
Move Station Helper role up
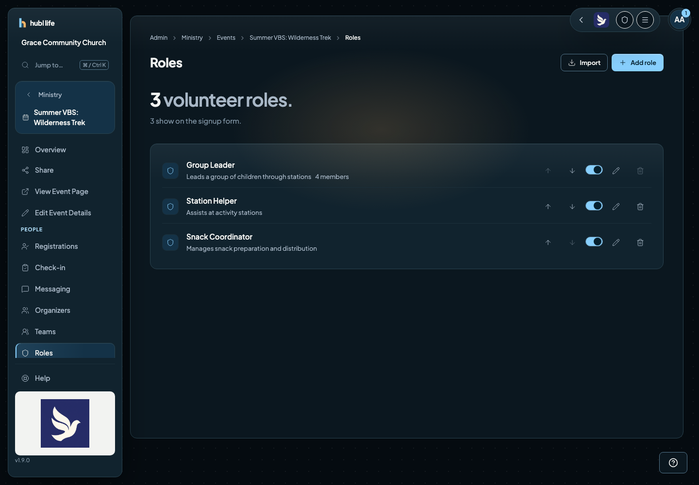[548, 207]
